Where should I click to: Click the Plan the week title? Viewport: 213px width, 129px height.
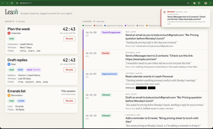tap(19, 29)
